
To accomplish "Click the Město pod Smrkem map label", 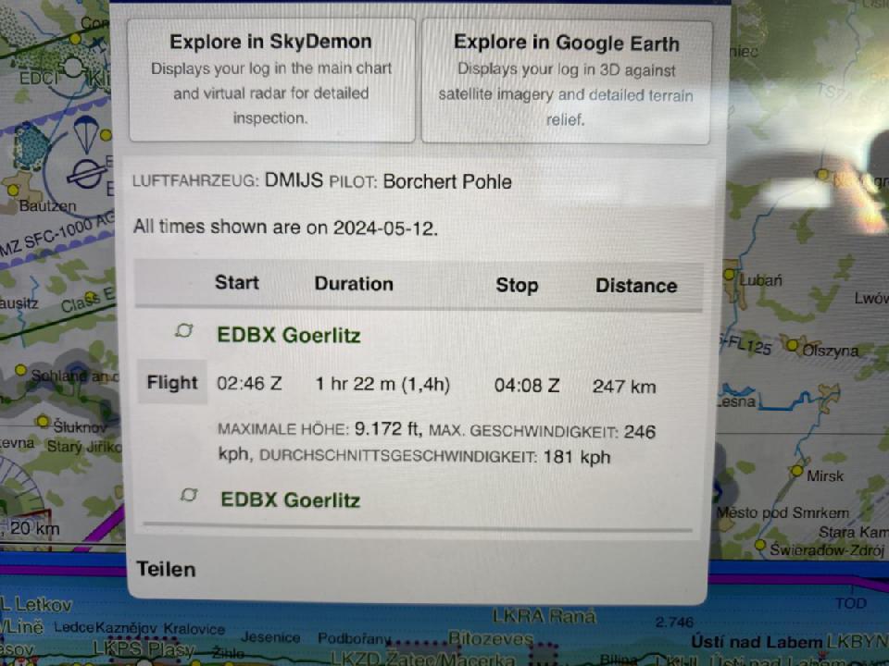I will pyautogui.click(x=783, y=512).
